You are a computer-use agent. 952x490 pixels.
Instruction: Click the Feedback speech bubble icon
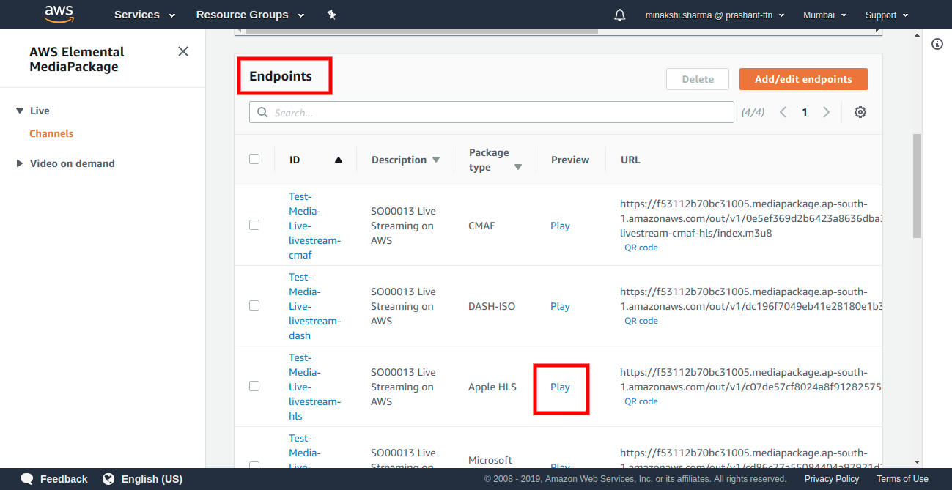[x=27, y=479]
